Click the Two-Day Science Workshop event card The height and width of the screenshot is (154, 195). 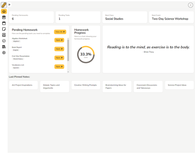171,17
